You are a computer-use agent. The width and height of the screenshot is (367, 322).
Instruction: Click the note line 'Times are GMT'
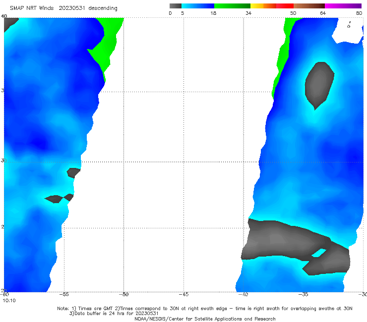(x=96, y=309)
